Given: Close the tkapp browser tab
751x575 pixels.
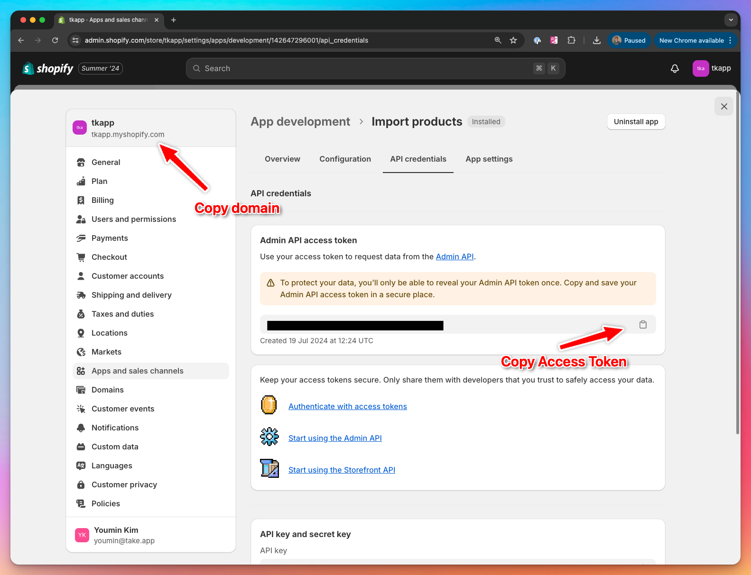Looking at the screenshot, I should [157, 20].
